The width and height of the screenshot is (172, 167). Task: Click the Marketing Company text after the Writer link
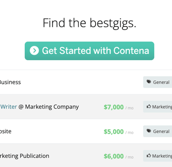[52, 107]
